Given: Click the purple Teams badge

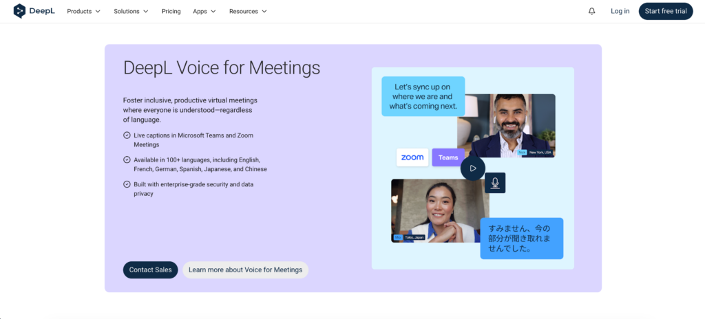Looking at the screenshot, I should click(x=448, y=157).
